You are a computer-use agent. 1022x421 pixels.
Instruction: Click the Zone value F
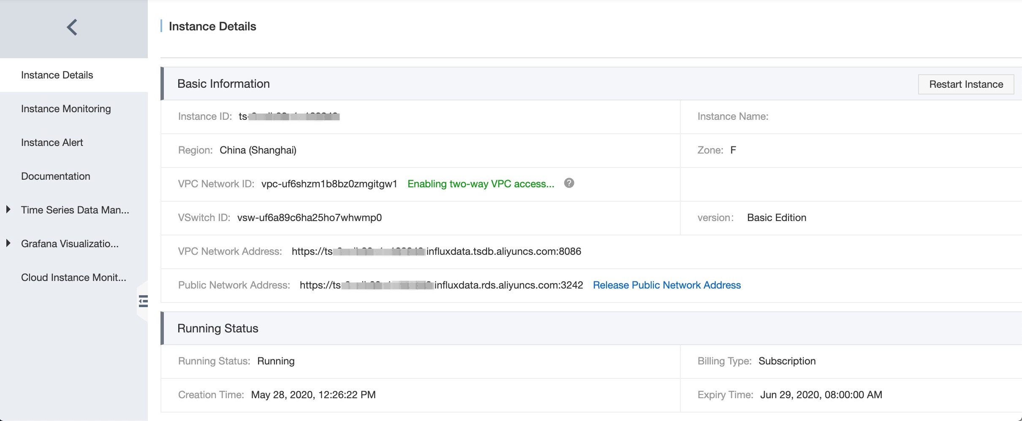733,150
